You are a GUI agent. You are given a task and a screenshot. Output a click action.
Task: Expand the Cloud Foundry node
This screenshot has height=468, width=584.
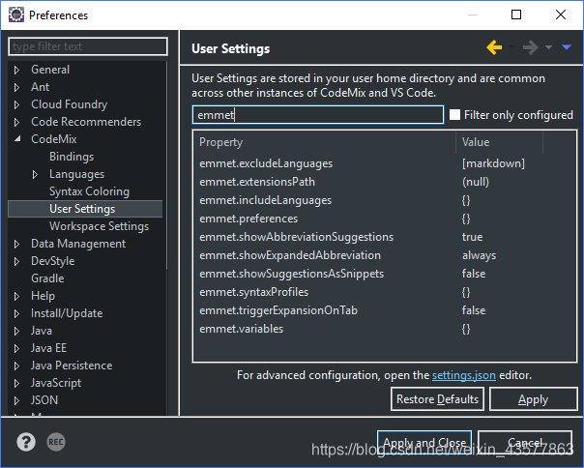tap(16, 104)
